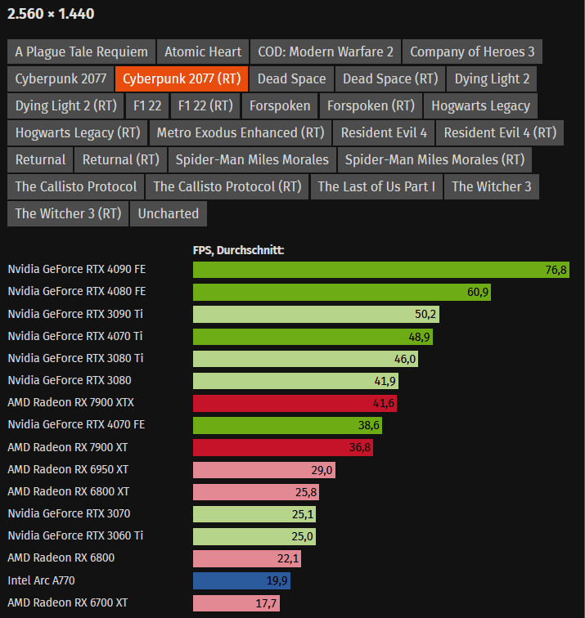Image resolution: width=585 pixels, height=618 pixels.
Task: Click the AMD Radeon RX 6800 label
Action: click(61, 558)
